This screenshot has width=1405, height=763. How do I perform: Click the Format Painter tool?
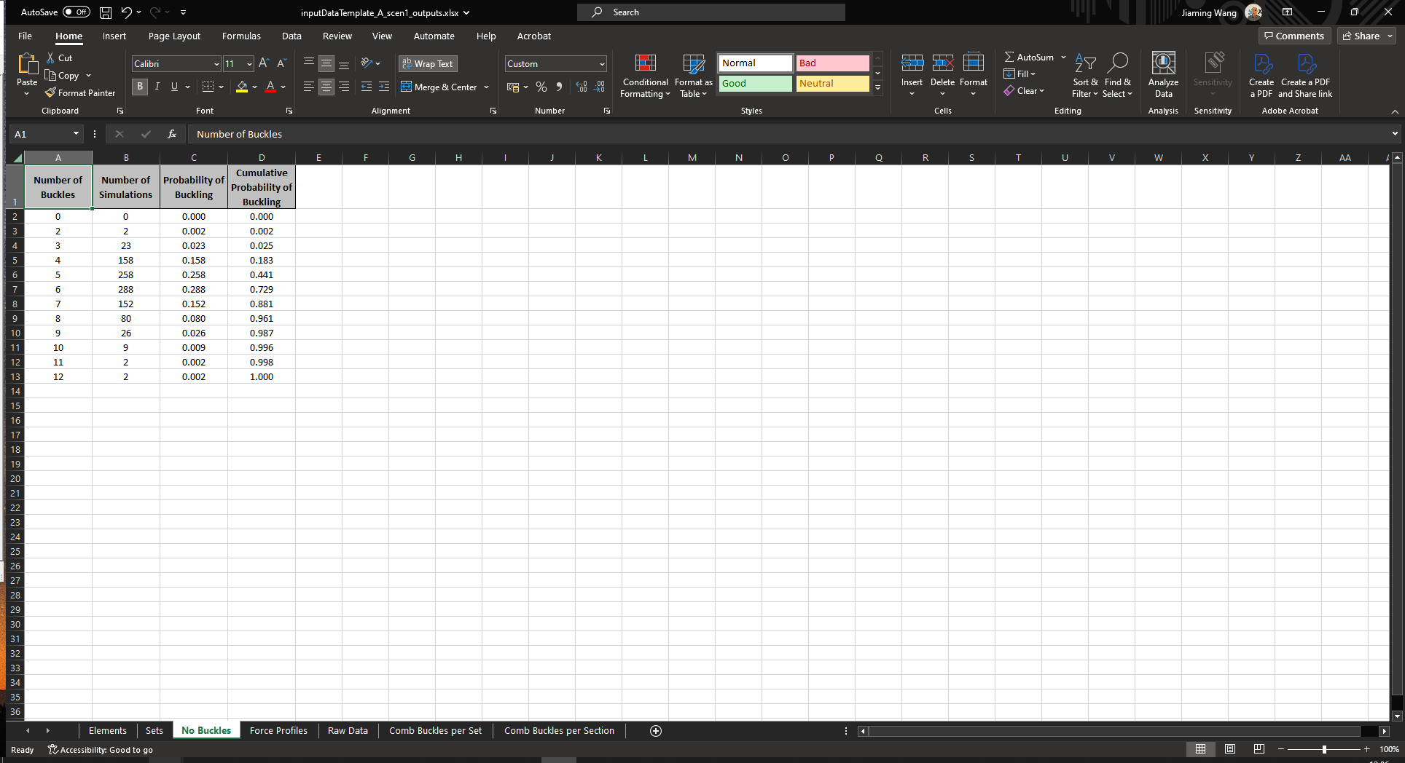(80, 92)
